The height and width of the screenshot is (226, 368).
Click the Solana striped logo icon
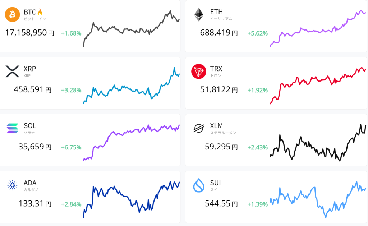pyautogui.click(x=12, y=128)
